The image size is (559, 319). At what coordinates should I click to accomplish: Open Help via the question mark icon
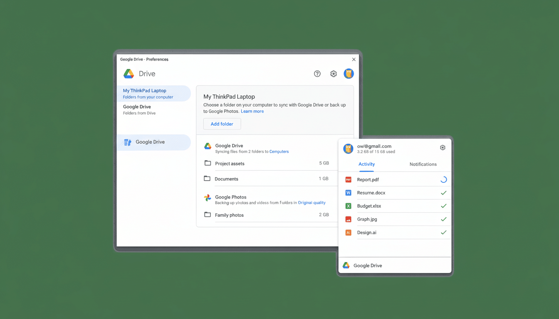(317, 74)
